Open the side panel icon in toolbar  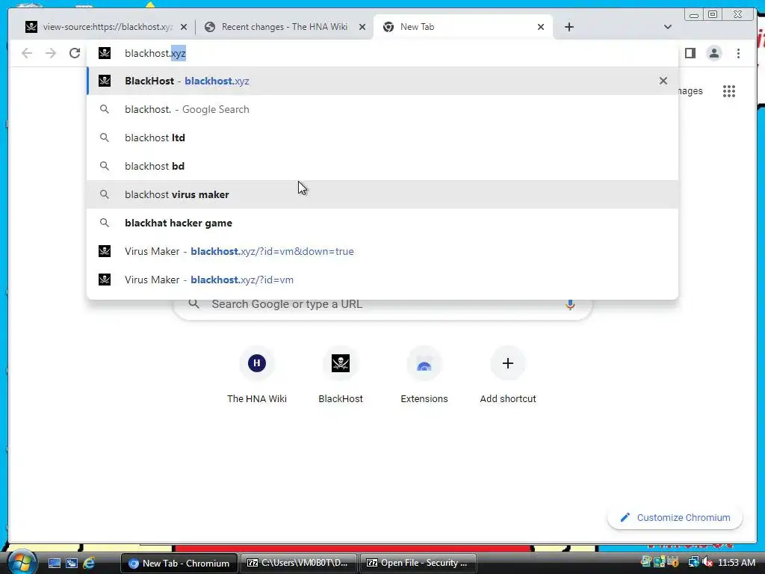click(x=690, y=53)
